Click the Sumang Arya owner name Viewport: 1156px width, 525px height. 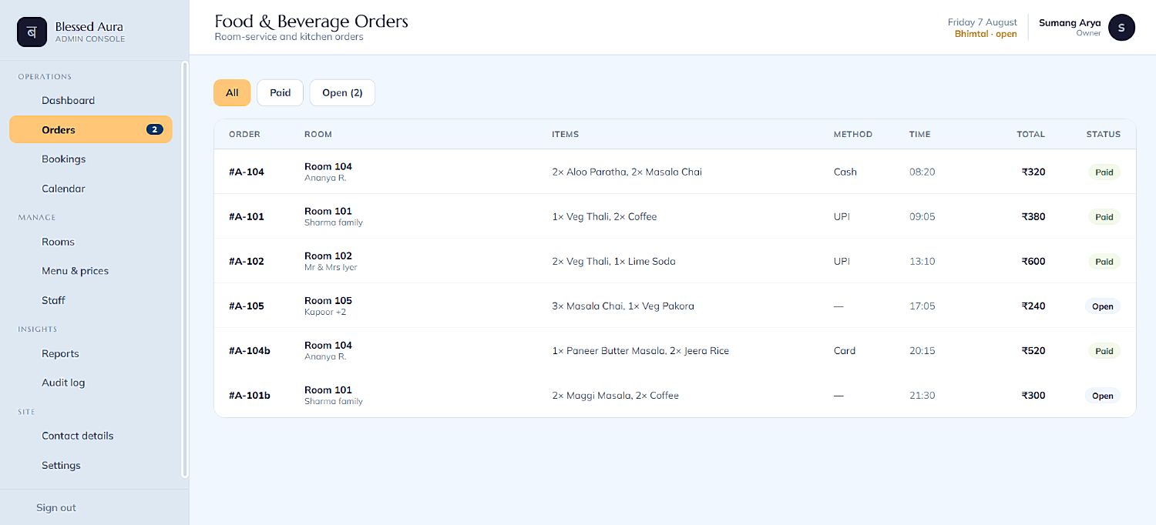[x=1070, y=23]
